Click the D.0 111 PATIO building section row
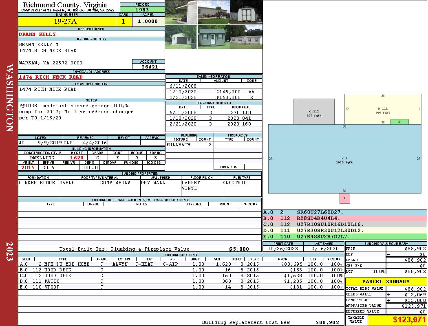Viewport: 428px width, 326px height. [181, 281]
